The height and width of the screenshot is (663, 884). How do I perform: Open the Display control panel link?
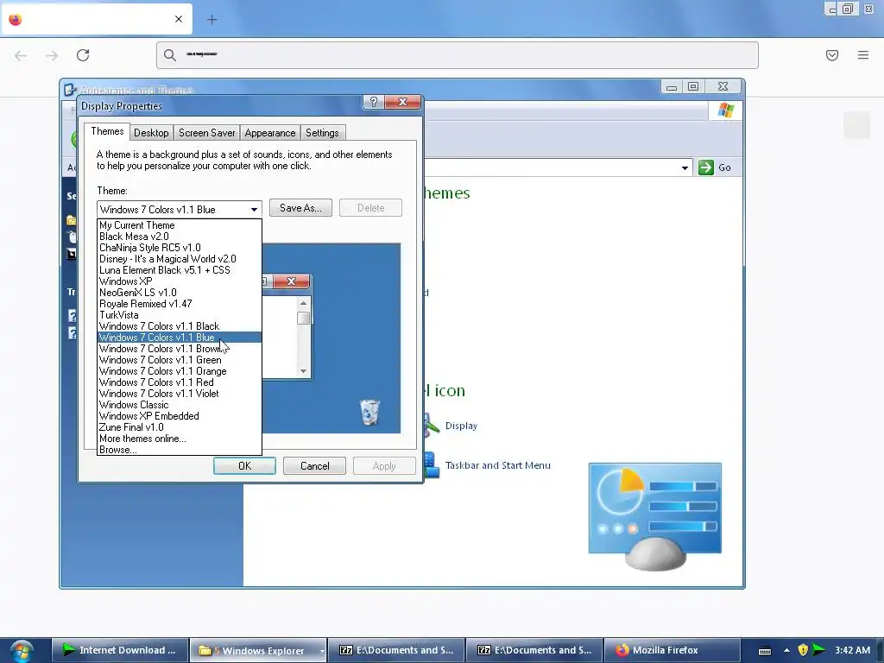click(461, 426)
